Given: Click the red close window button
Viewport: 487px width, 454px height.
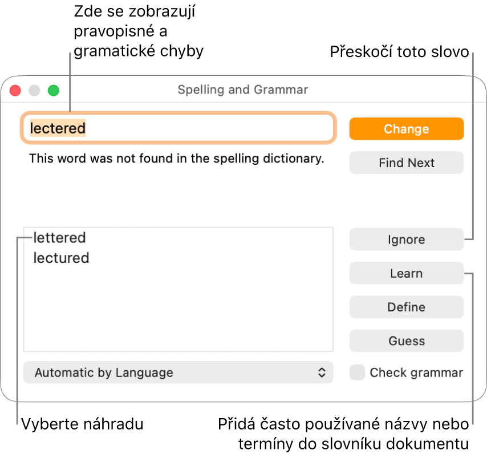Looking at the screenshot, I should pyautogui.click(x=15, y=90).
